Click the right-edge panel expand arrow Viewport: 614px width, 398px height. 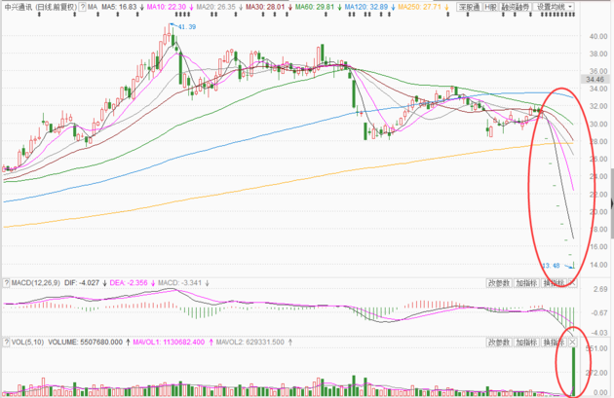click(x=612, y=203)
